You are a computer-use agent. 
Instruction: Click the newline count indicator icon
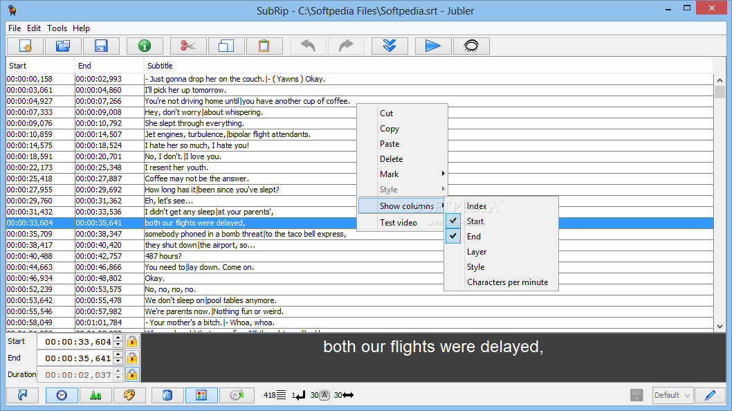pos(298,395)
